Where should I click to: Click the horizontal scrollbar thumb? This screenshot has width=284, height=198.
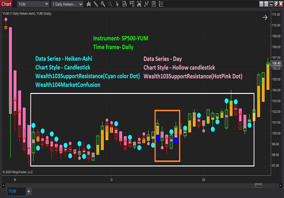pyautogui.click(x=258, y=185)
